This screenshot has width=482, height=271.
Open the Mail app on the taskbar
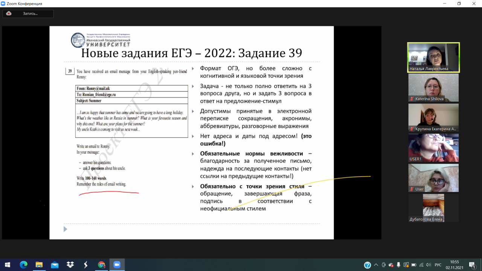coord(55,265)
